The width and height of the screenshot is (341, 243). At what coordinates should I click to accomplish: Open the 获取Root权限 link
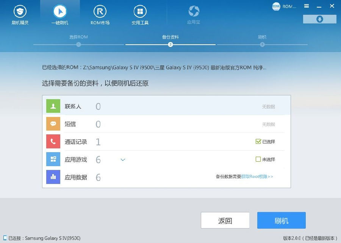[257, 176]
